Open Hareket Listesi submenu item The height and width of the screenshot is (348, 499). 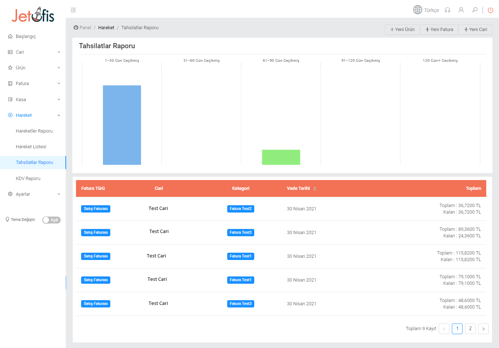pyautogui.click(x=31, y=147)
